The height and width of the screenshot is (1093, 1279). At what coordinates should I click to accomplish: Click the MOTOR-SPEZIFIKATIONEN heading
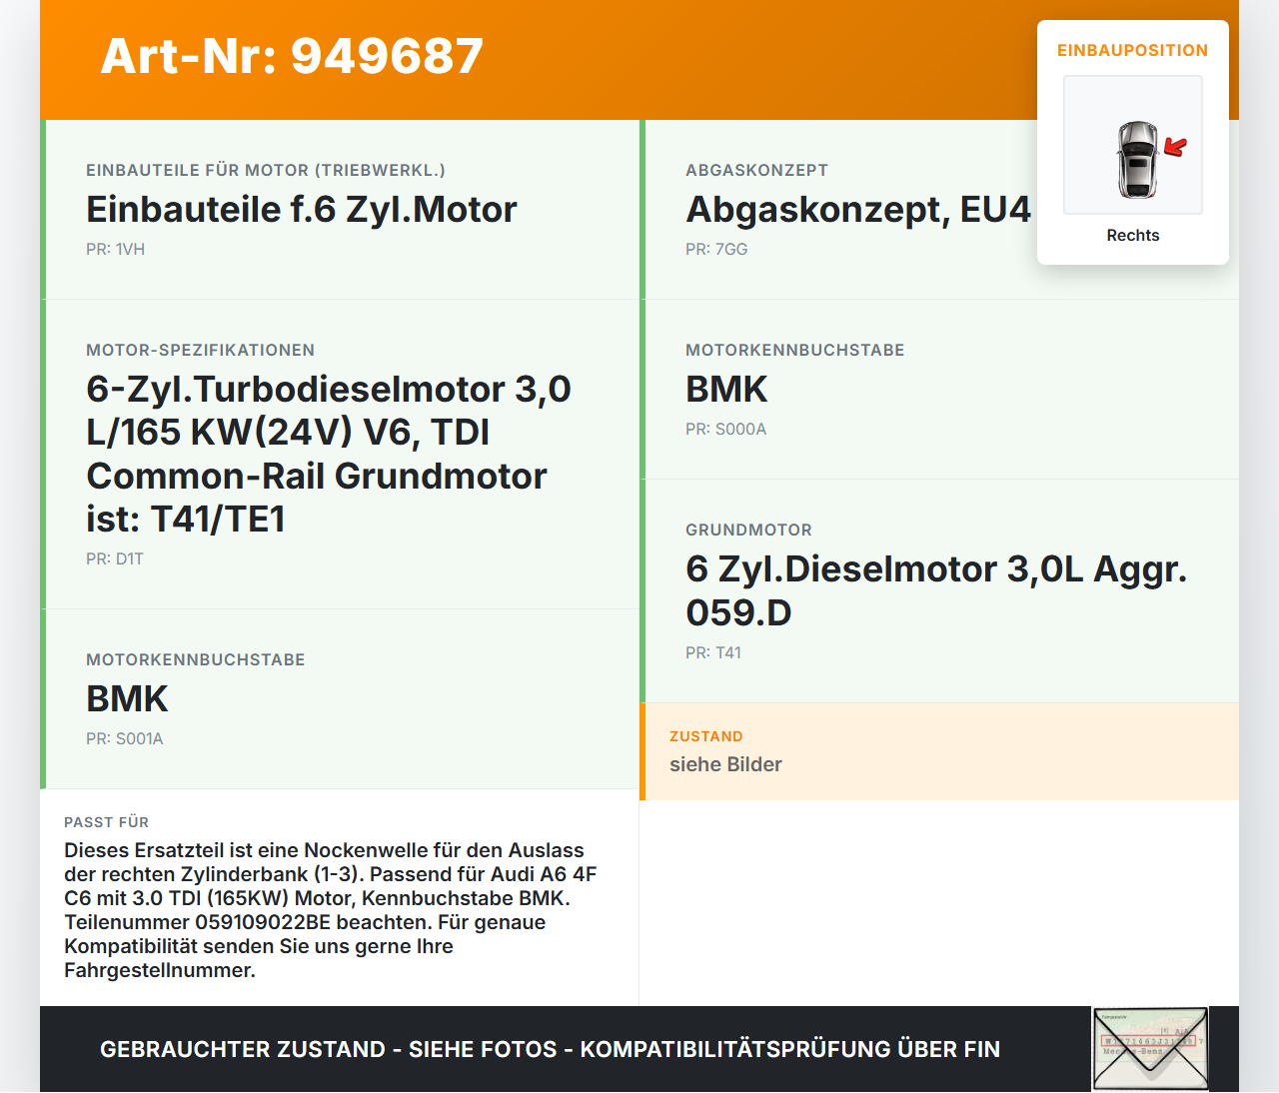tap(200, 350)
